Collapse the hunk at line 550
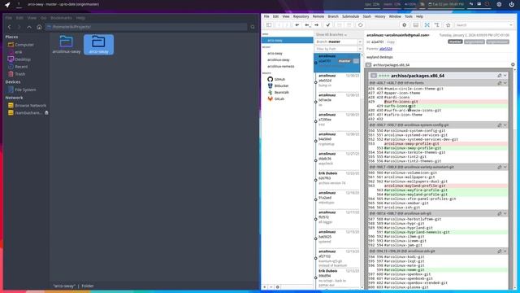The width and height of the screenshot is (520, 293). [505, 125]
